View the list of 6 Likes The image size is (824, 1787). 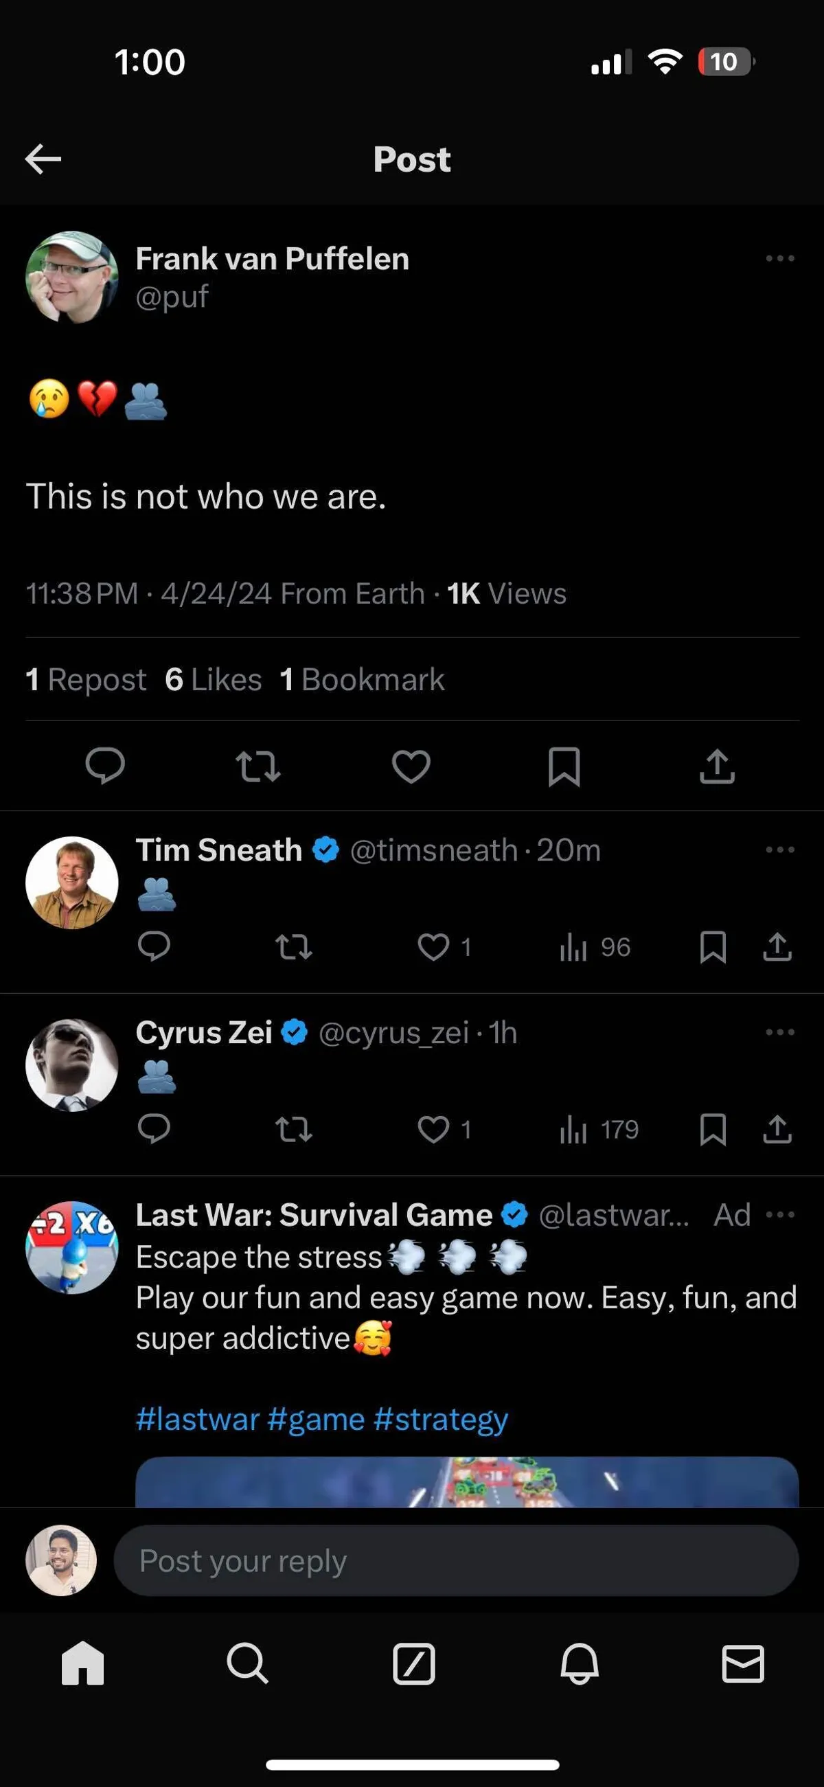(214, 679)
